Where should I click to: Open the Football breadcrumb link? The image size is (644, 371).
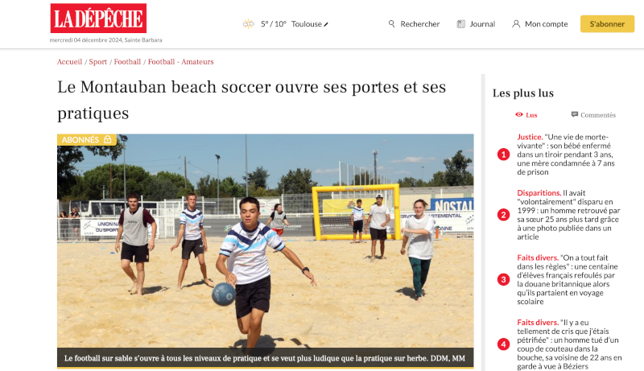(x=127, y=61)
